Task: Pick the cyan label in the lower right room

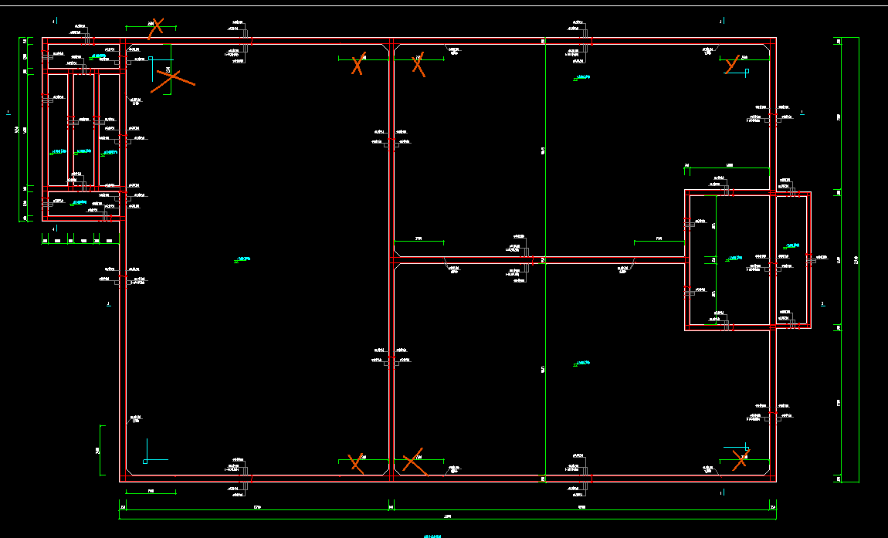Action: click(582, 363)
